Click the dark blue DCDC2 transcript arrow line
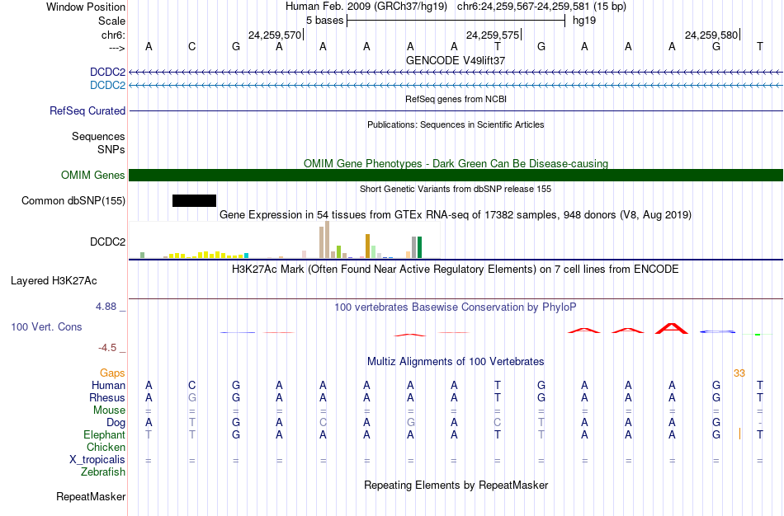Image resolution: width=784 pixels, height=516 pixels. click(x=456, y=73)
